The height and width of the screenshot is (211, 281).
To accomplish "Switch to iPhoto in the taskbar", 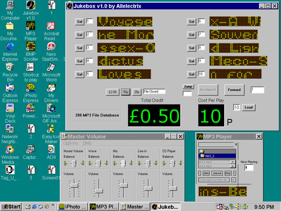I will click(x=72, y=206).
